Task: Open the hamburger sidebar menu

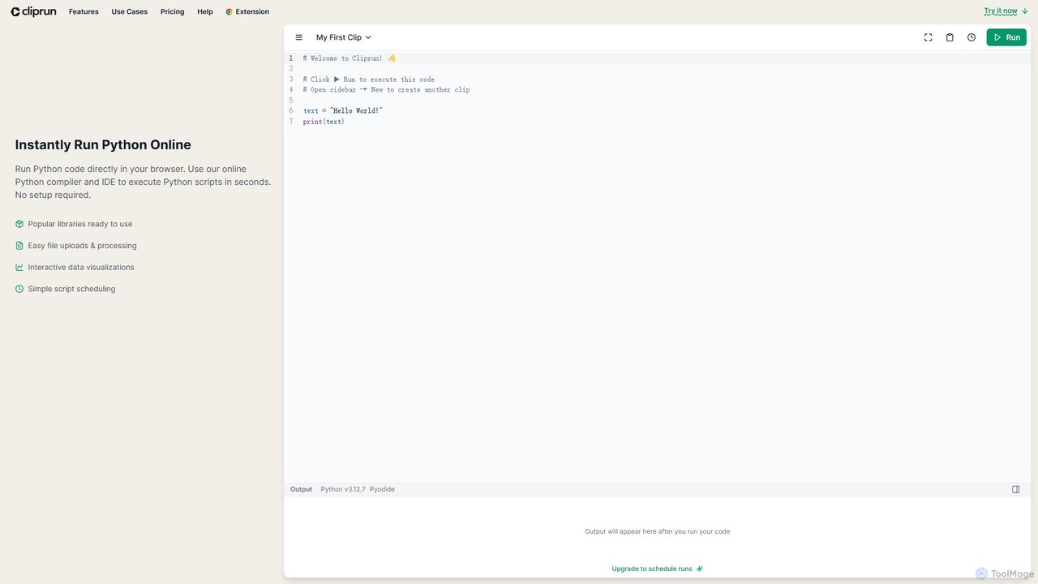Action: click(299, 37)
